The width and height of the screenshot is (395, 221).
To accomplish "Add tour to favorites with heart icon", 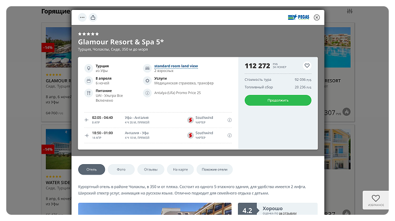I will (307, 66).
